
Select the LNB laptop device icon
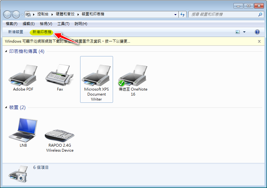23,130
